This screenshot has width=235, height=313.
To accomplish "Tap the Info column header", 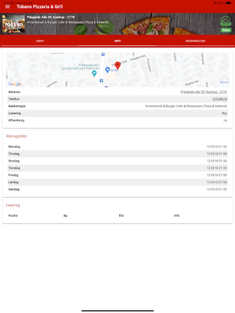I will (x=177, y=216).
